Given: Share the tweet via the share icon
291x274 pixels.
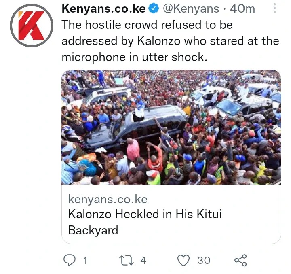Looking at the screenshot, I should coord(241,260).
